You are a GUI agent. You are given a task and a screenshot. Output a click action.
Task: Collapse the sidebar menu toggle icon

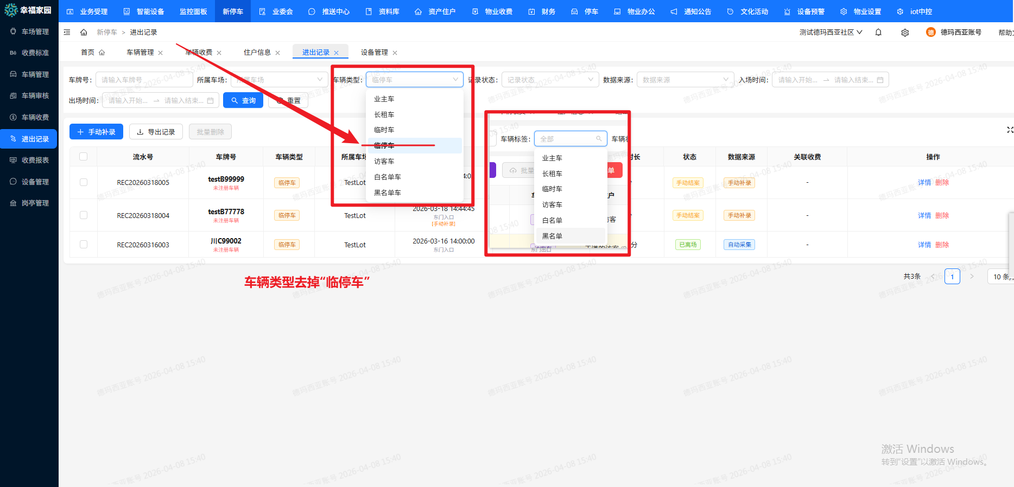[x=67, y=33]
